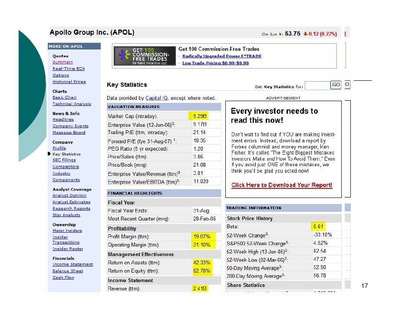
Task: Open Headlines under News & Info
Action: pyautogui.click(x=63, y=119)
